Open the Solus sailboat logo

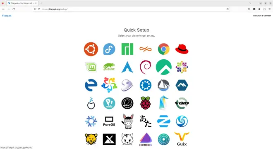click(164, 85)
